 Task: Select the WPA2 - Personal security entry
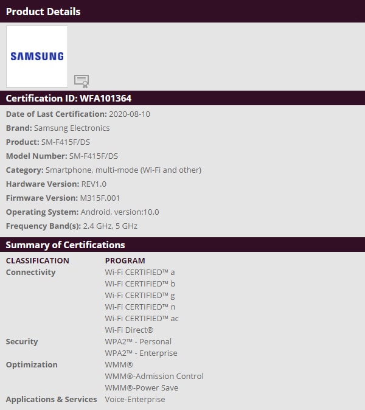coord(138,342)
